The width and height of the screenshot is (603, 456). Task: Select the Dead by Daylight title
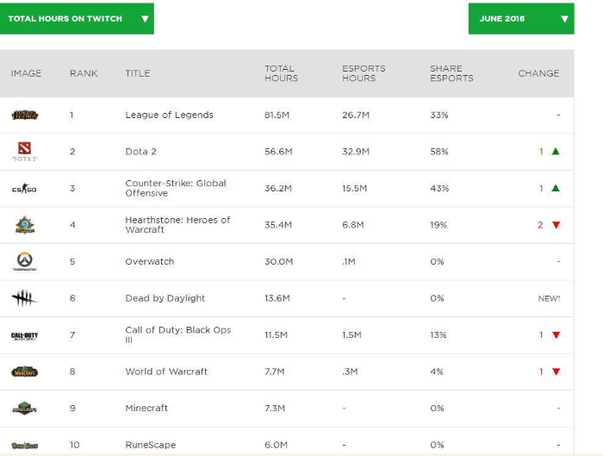pyautogui.click(x=165, y=298)
